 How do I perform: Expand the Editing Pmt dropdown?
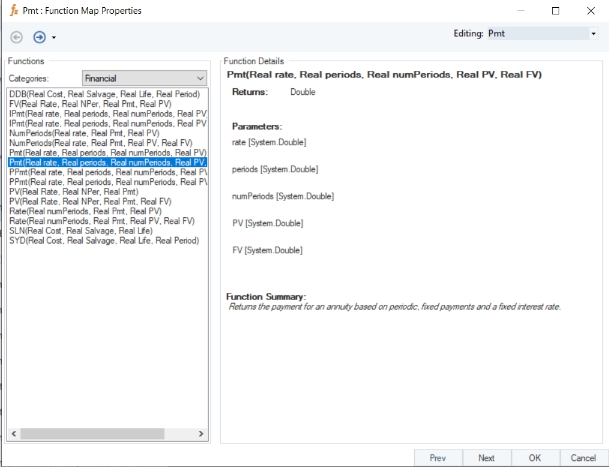pos(593,34)
